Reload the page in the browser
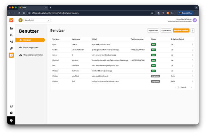 pyautogui.click(x=19, y=13)
